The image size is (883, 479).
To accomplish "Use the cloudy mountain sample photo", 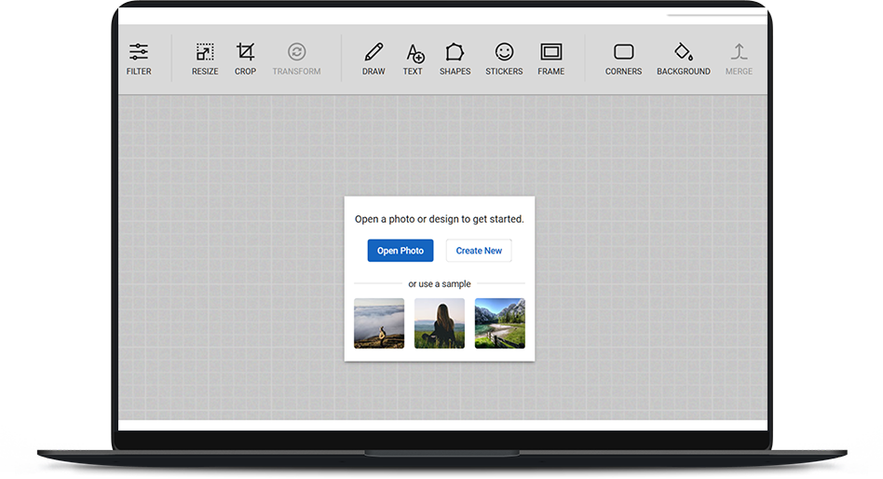I will click(379, 323).
